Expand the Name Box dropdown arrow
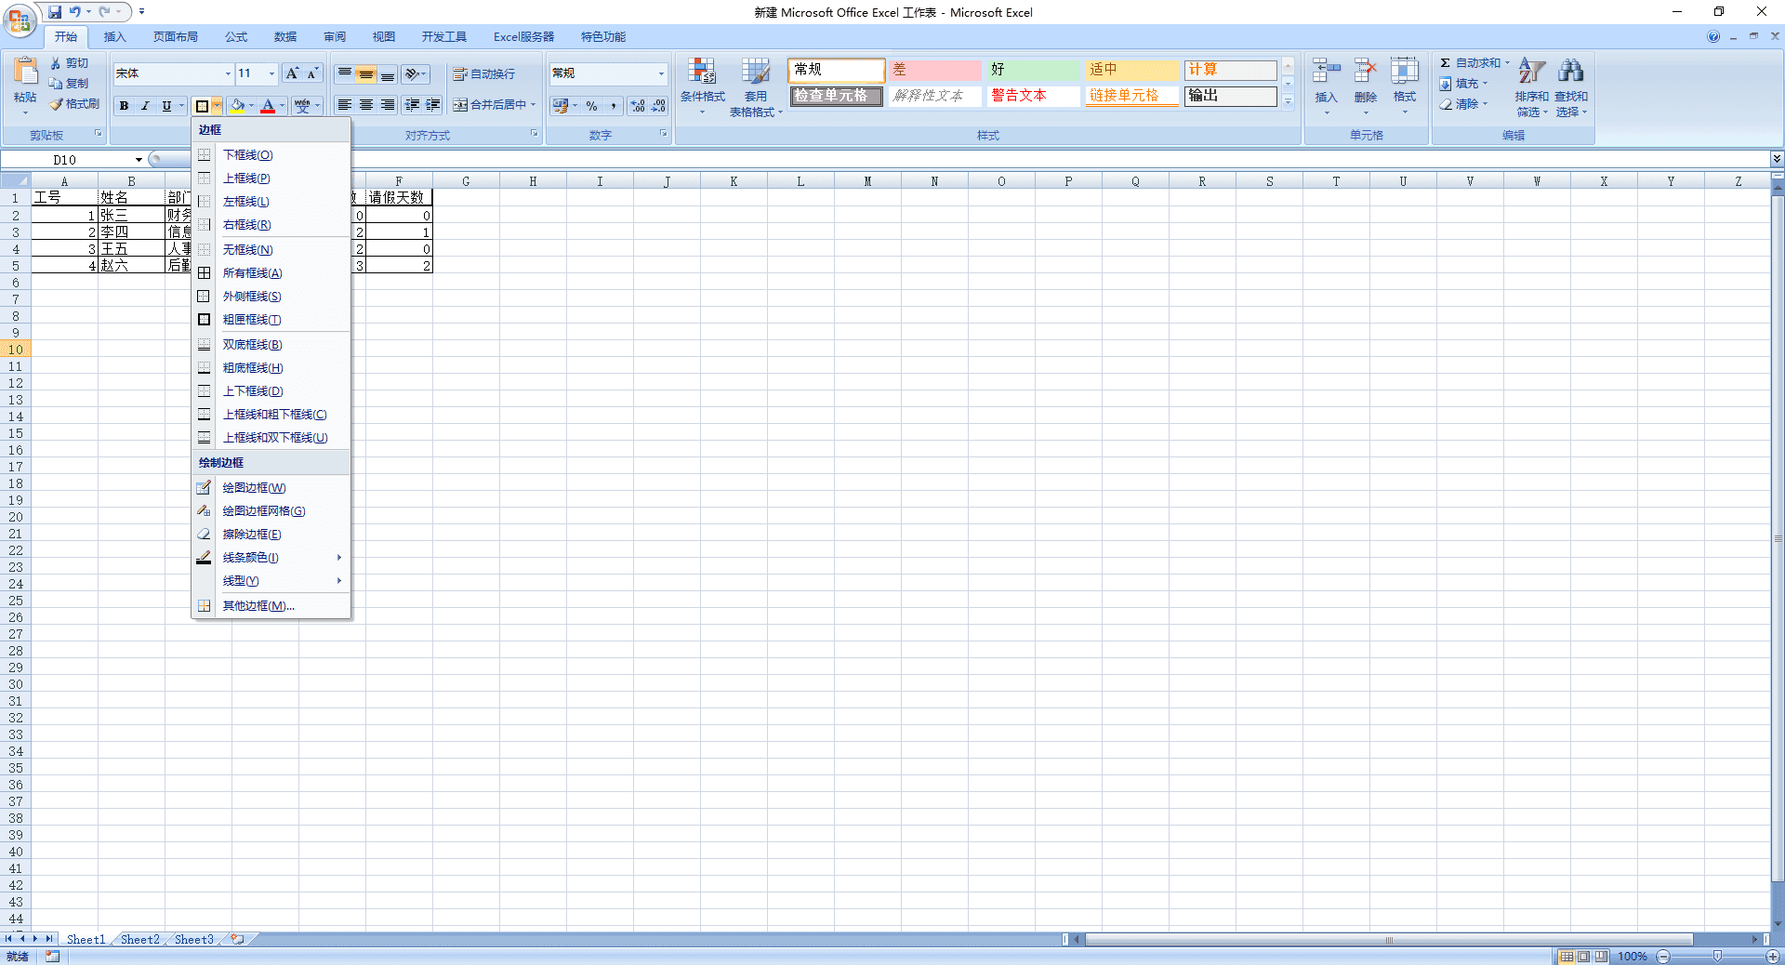Screen dimensions: 1785x965 coord(139,160)
